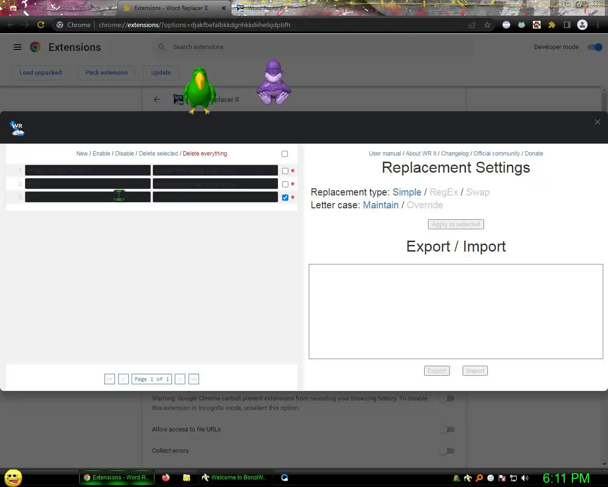Click the Export button
The height and width of the screenshot is (487, 608).
coord(437,370)
